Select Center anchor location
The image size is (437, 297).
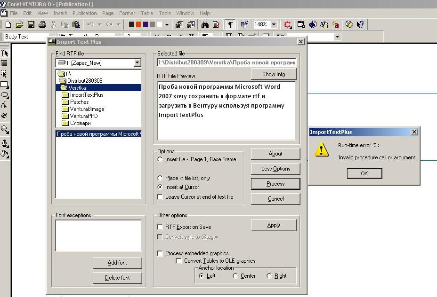point(235,276)
